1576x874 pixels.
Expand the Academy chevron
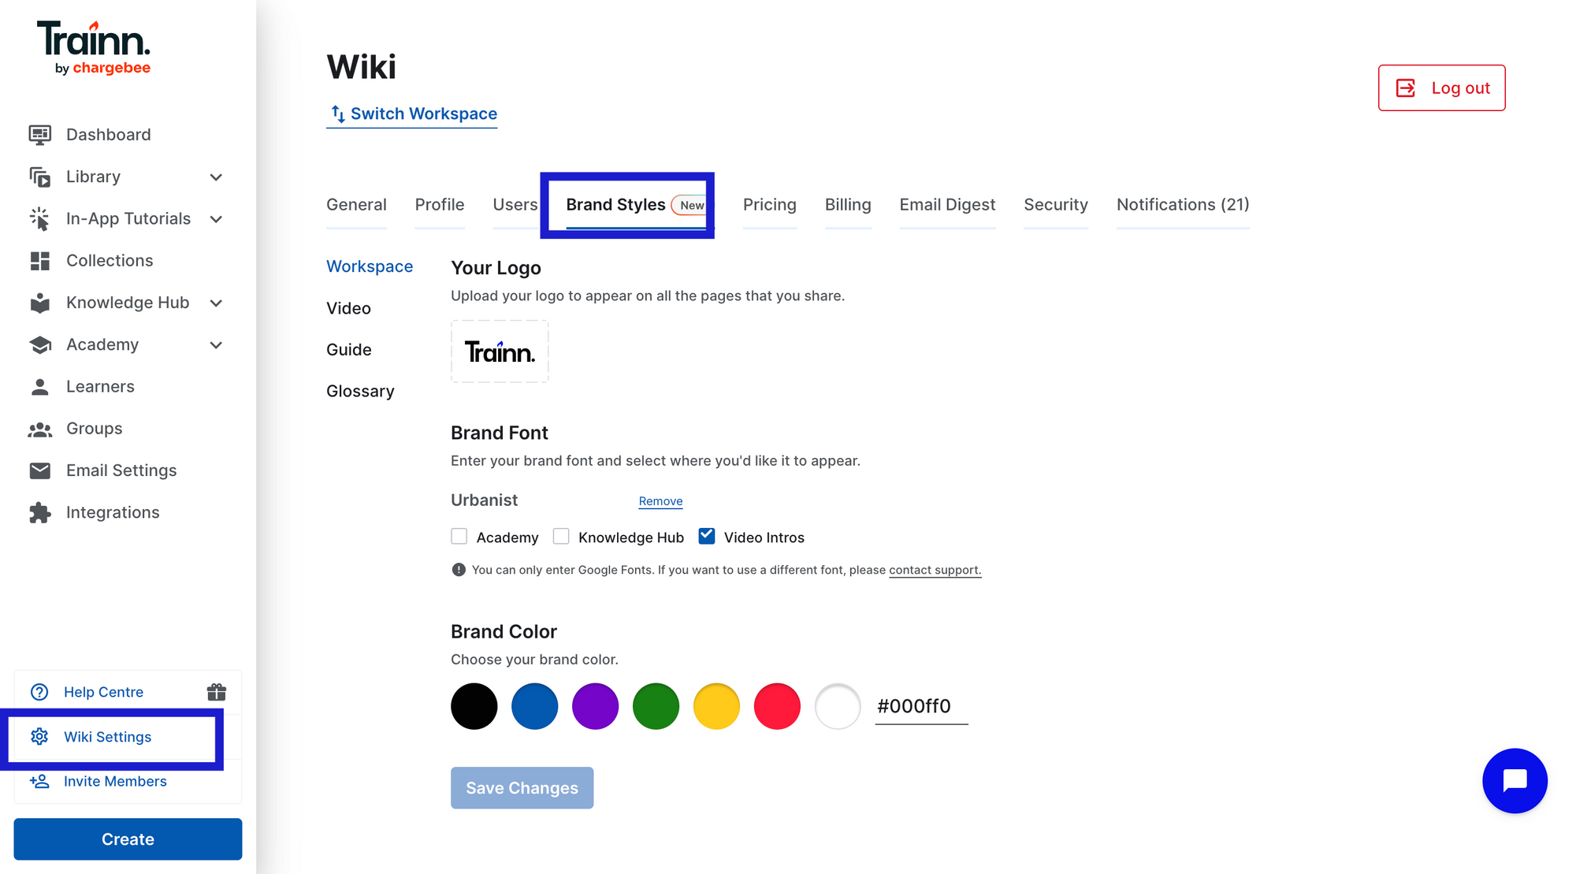tap(216, 345)
